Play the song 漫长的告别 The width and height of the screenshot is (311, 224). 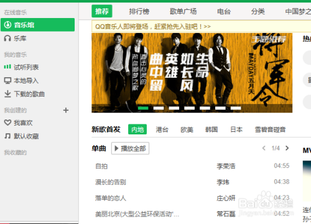pos(111,182)
